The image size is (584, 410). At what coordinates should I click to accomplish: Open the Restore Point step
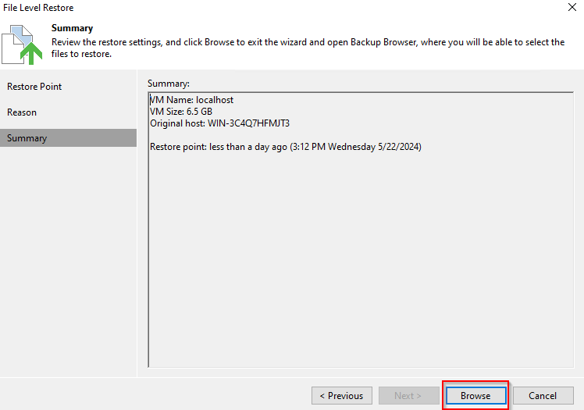(x=34, y=87)
